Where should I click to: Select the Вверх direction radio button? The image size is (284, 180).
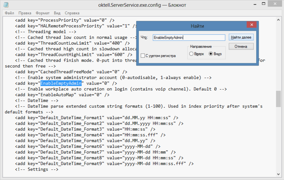[x=191, y=54]
